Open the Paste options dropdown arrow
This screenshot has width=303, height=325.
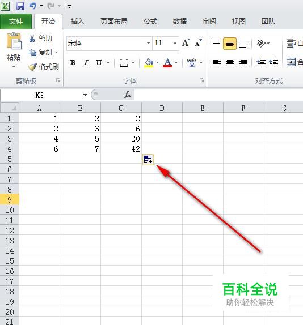pyautogui.click(x=14, y=67)
